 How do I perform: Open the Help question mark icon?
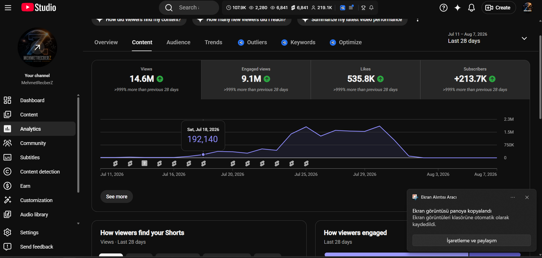tap(444, 8)
